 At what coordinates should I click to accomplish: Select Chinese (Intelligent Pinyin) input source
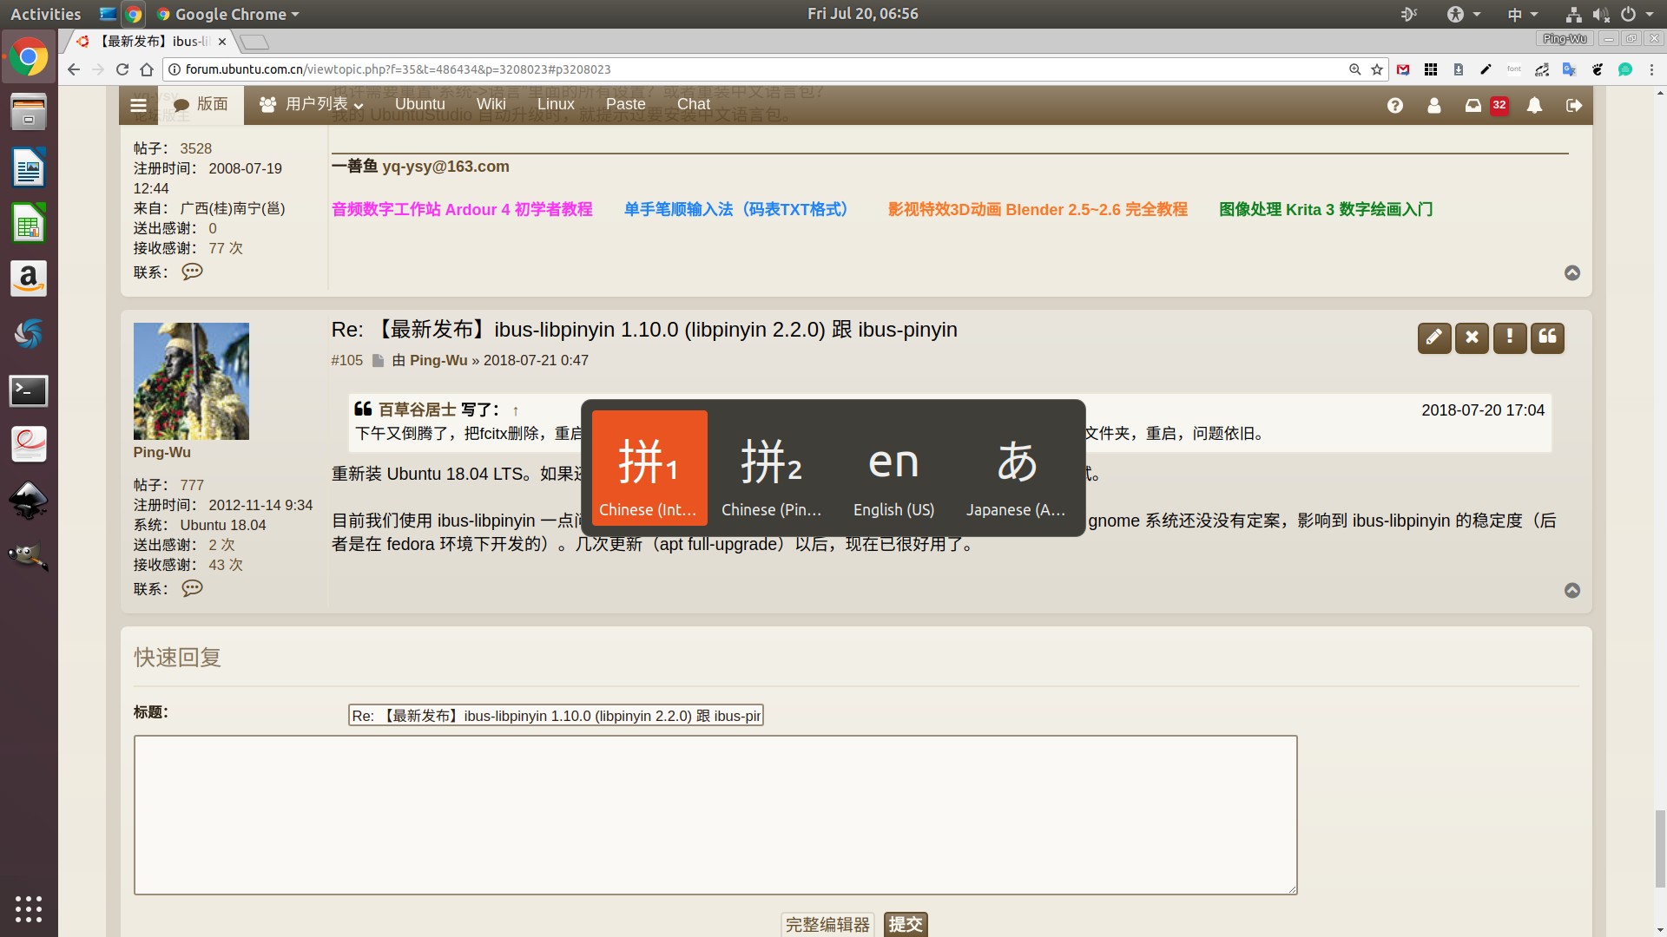[x=649, y=468]
